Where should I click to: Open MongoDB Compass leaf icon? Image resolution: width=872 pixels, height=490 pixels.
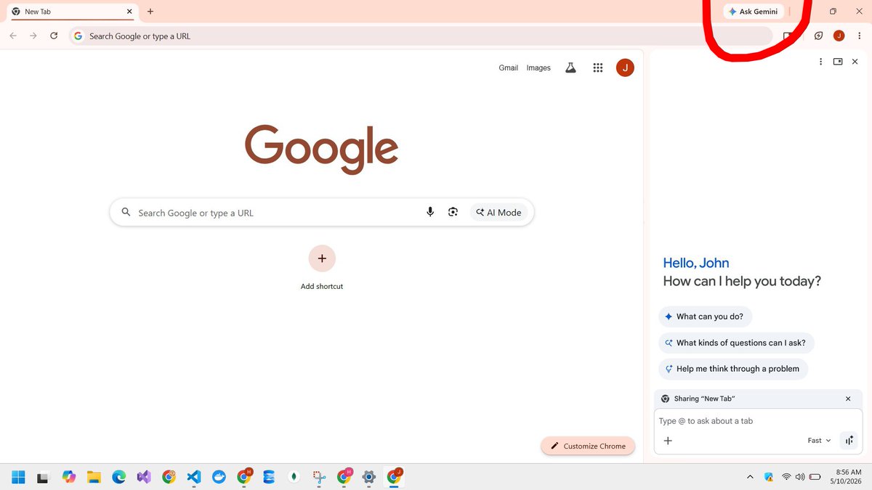(294, 477)
